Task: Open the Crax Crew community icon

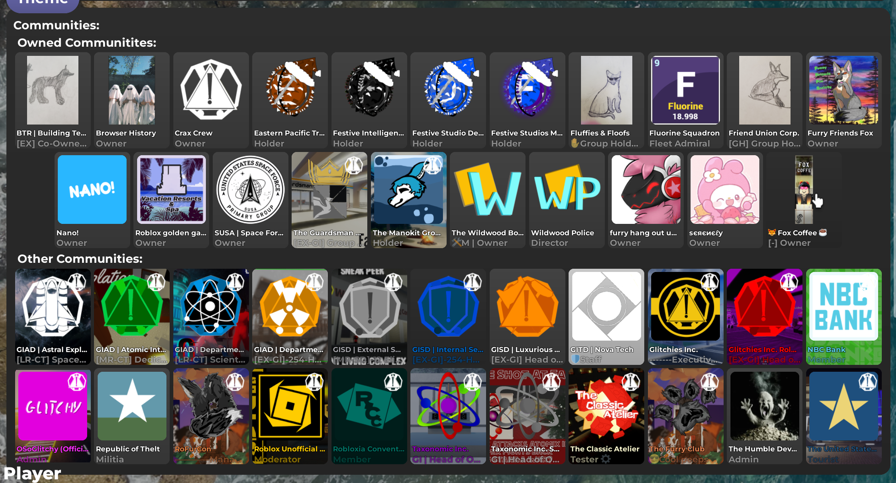Action: point(210,90)
